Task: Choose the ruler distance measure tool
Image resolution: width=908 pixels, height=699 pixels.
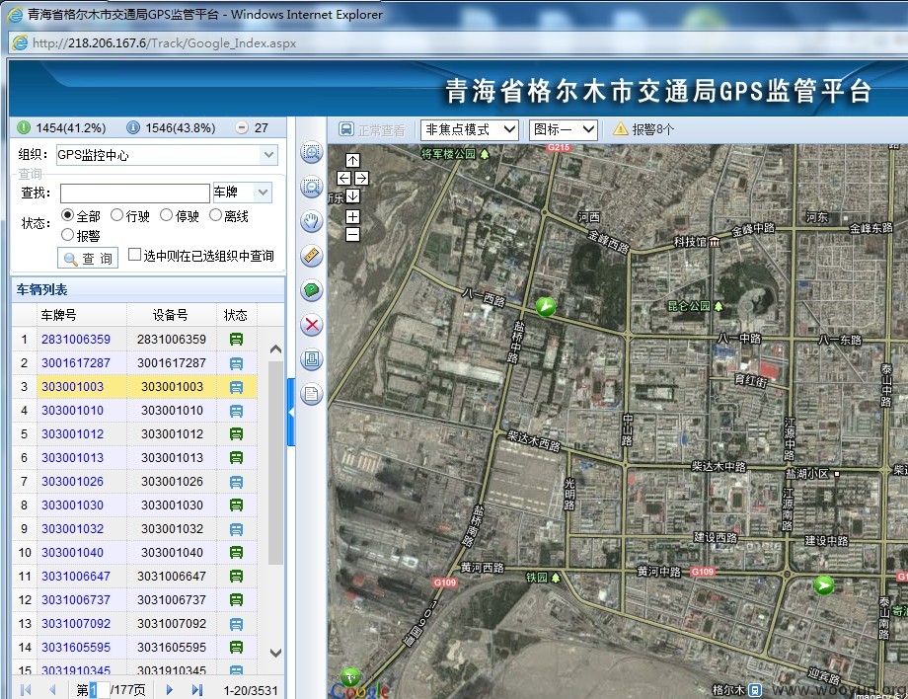Action: (312, 256)
